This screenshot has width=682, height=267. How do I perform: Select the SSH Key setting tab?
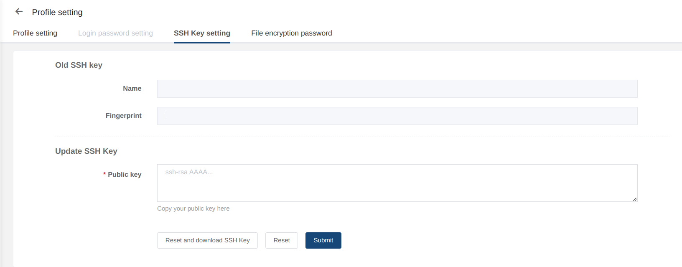202,33
